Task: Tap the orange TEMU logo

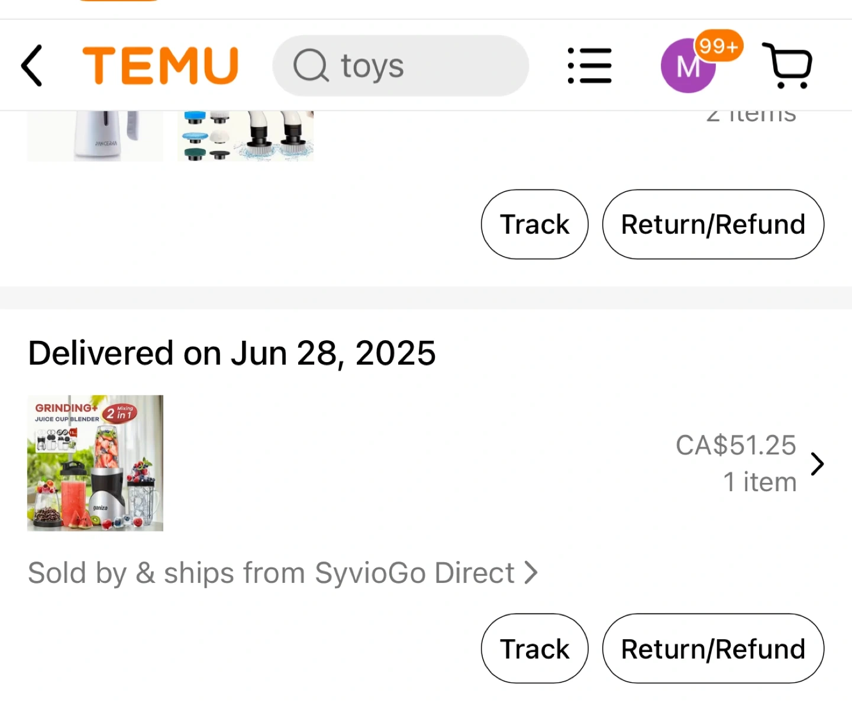Action: (x=160, y=66)
